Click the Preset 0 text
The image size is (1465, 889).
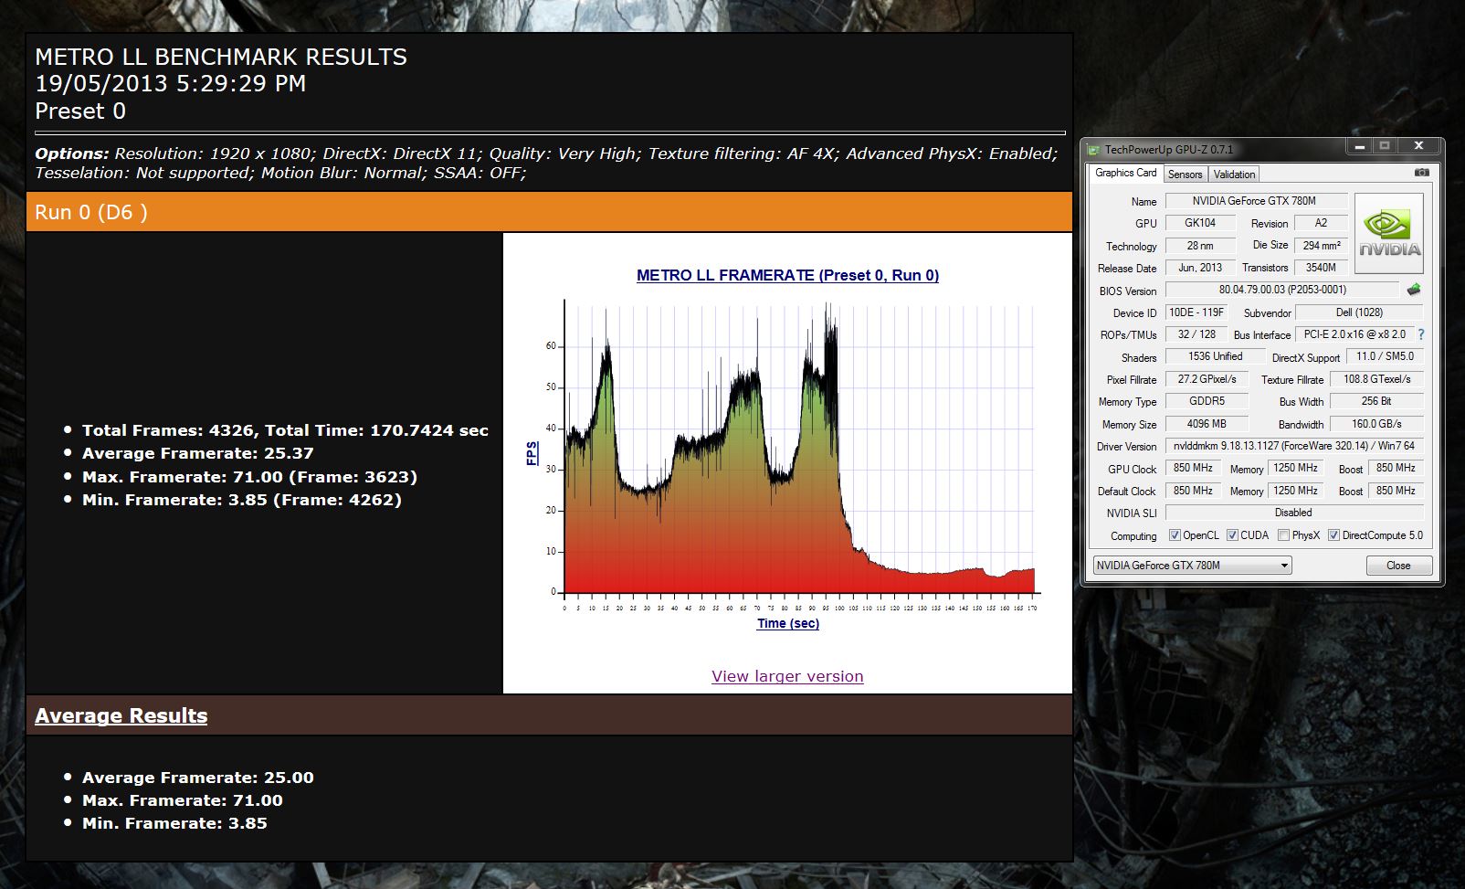[80, 111]
